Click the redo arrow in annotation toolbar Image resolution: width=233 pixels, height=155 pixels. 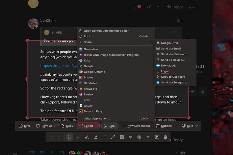click(59, 137)
